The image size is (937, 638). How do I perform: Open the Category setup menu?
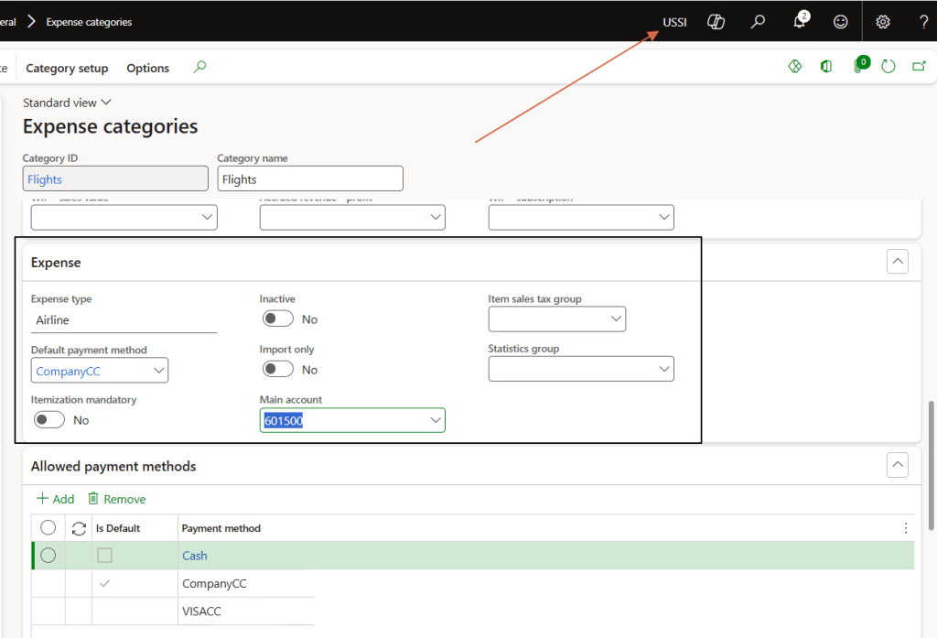coord(67,68)
